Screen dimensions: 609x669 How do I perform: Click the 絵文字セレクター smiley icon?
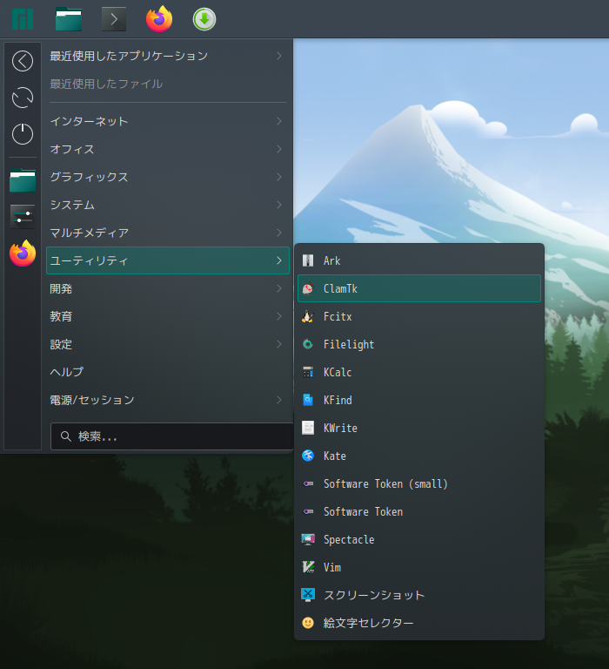308,623
